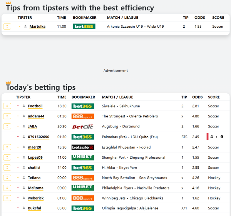Screen dimensions: 231x216
Task: Open Lopez09 tipster profile link
Action: point(35,157)
